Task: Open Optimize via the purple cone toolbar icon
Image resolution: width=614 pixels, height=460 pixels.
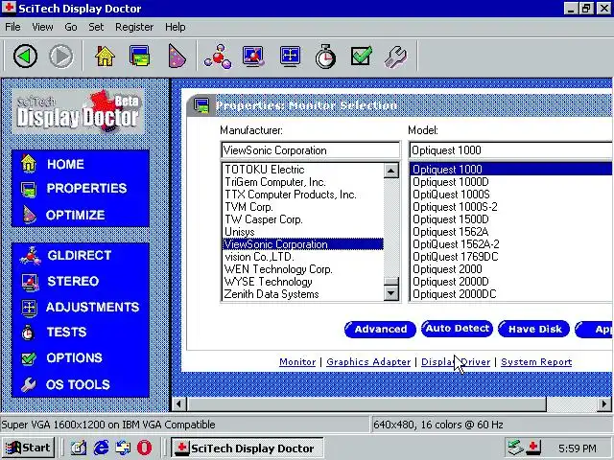Action: coord(176,57)
